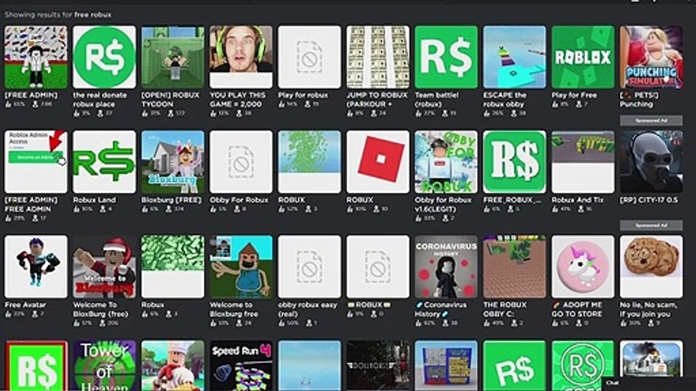This screenshot has height=391, width=696.
Task: Click the Sponsored Ad label under Punching Simulator
Action: point(651,121)
